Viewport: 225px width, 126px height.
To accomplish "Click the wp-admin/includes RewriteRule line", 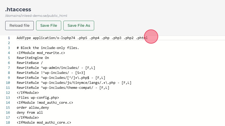I will [x=56, y=68].
